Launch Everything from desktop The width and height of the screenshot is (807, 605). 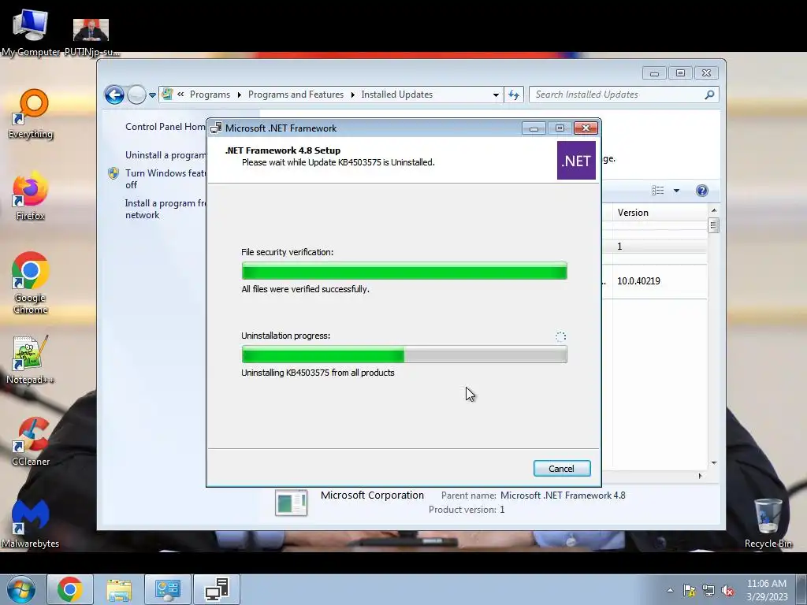tap(31, 114)
